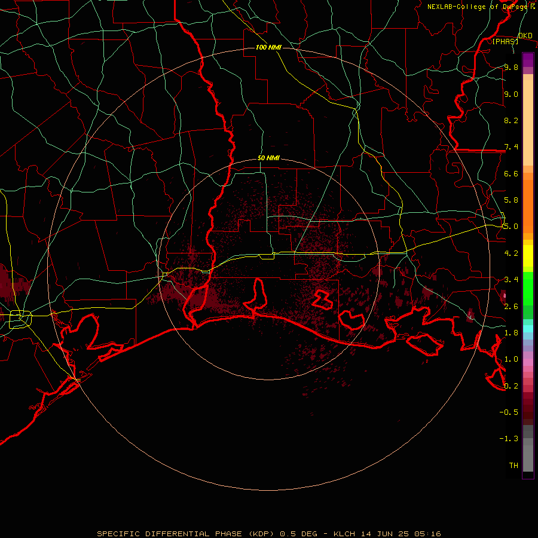
Task: Click the 6.6 scale label
Action: coord(511,173)
